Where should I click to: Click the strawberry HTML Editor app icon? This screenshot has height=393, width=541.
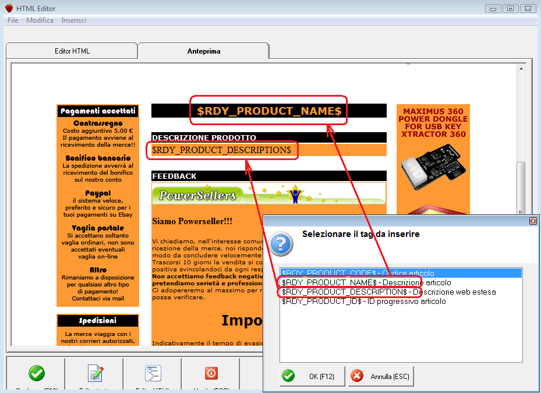(x=9, y=8)
